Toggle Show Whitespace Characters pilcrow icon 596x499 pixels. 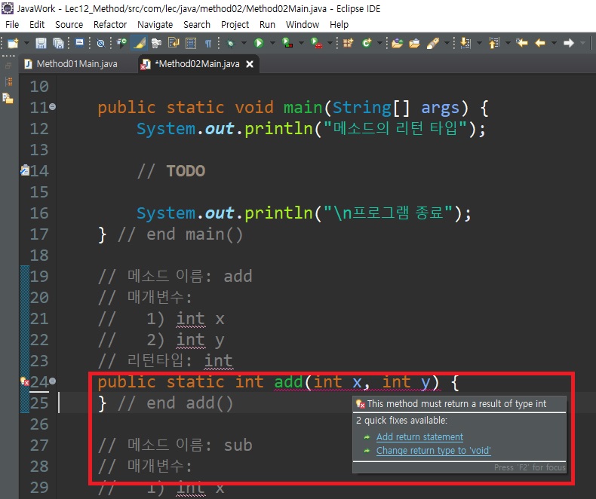(x=208, y=43)
